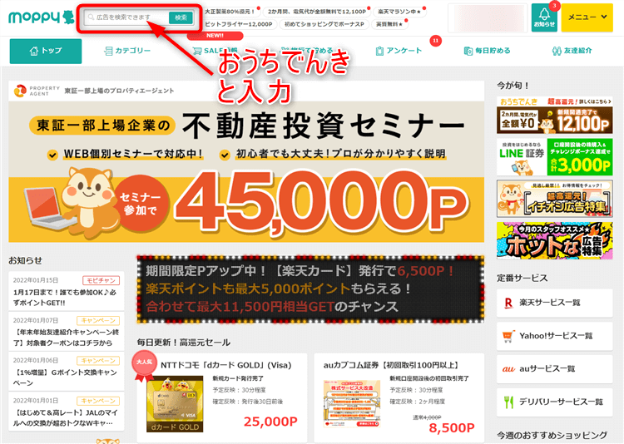Open the ビットフライヤー12,000P tag link

[x=239, y=24]
